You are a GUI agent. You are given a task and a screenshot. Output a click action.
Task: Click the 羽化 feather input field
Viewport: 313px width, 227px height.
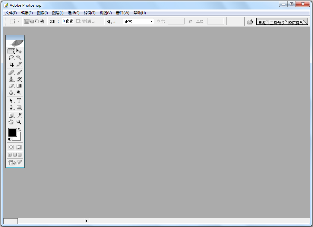[68, 21]
